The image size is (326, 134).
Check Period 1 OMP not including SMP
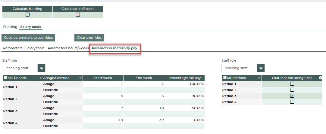292,84
